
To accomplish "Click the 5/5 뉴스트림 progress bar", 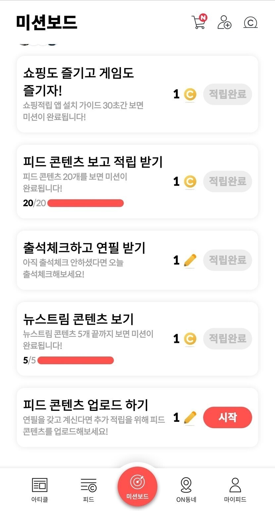I will (x=76, y=360).
